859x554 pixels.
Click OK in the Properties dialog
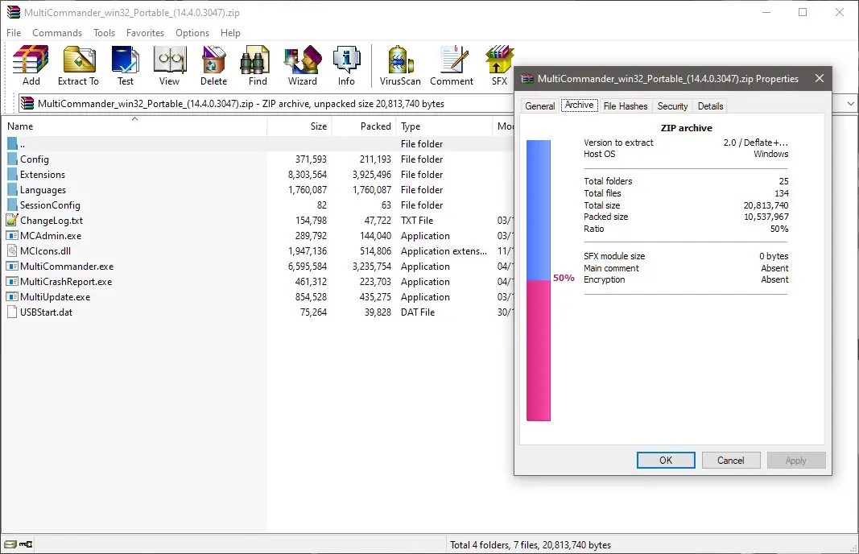666,461
